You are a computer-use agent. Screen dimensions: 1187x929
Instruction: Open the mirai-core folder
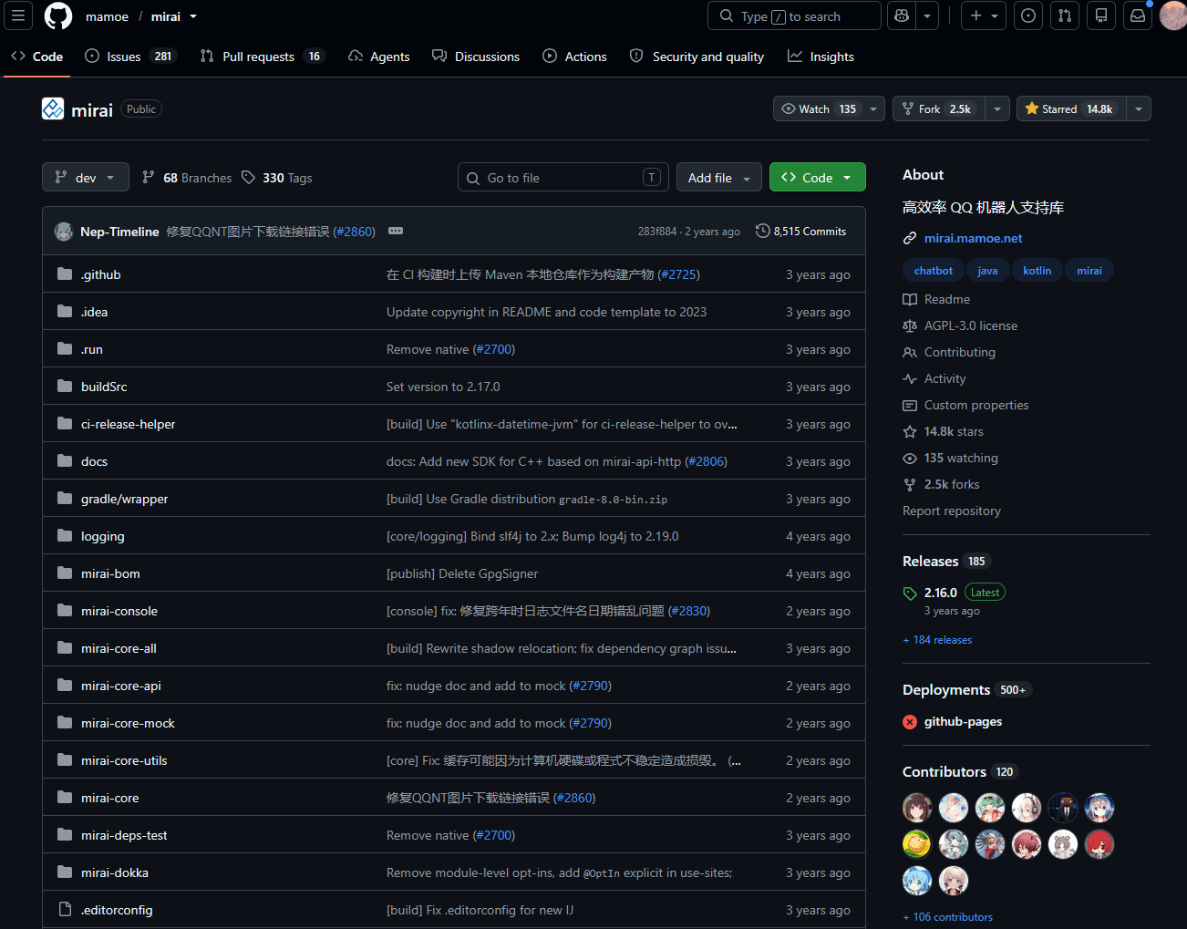(x=109, y=798)
